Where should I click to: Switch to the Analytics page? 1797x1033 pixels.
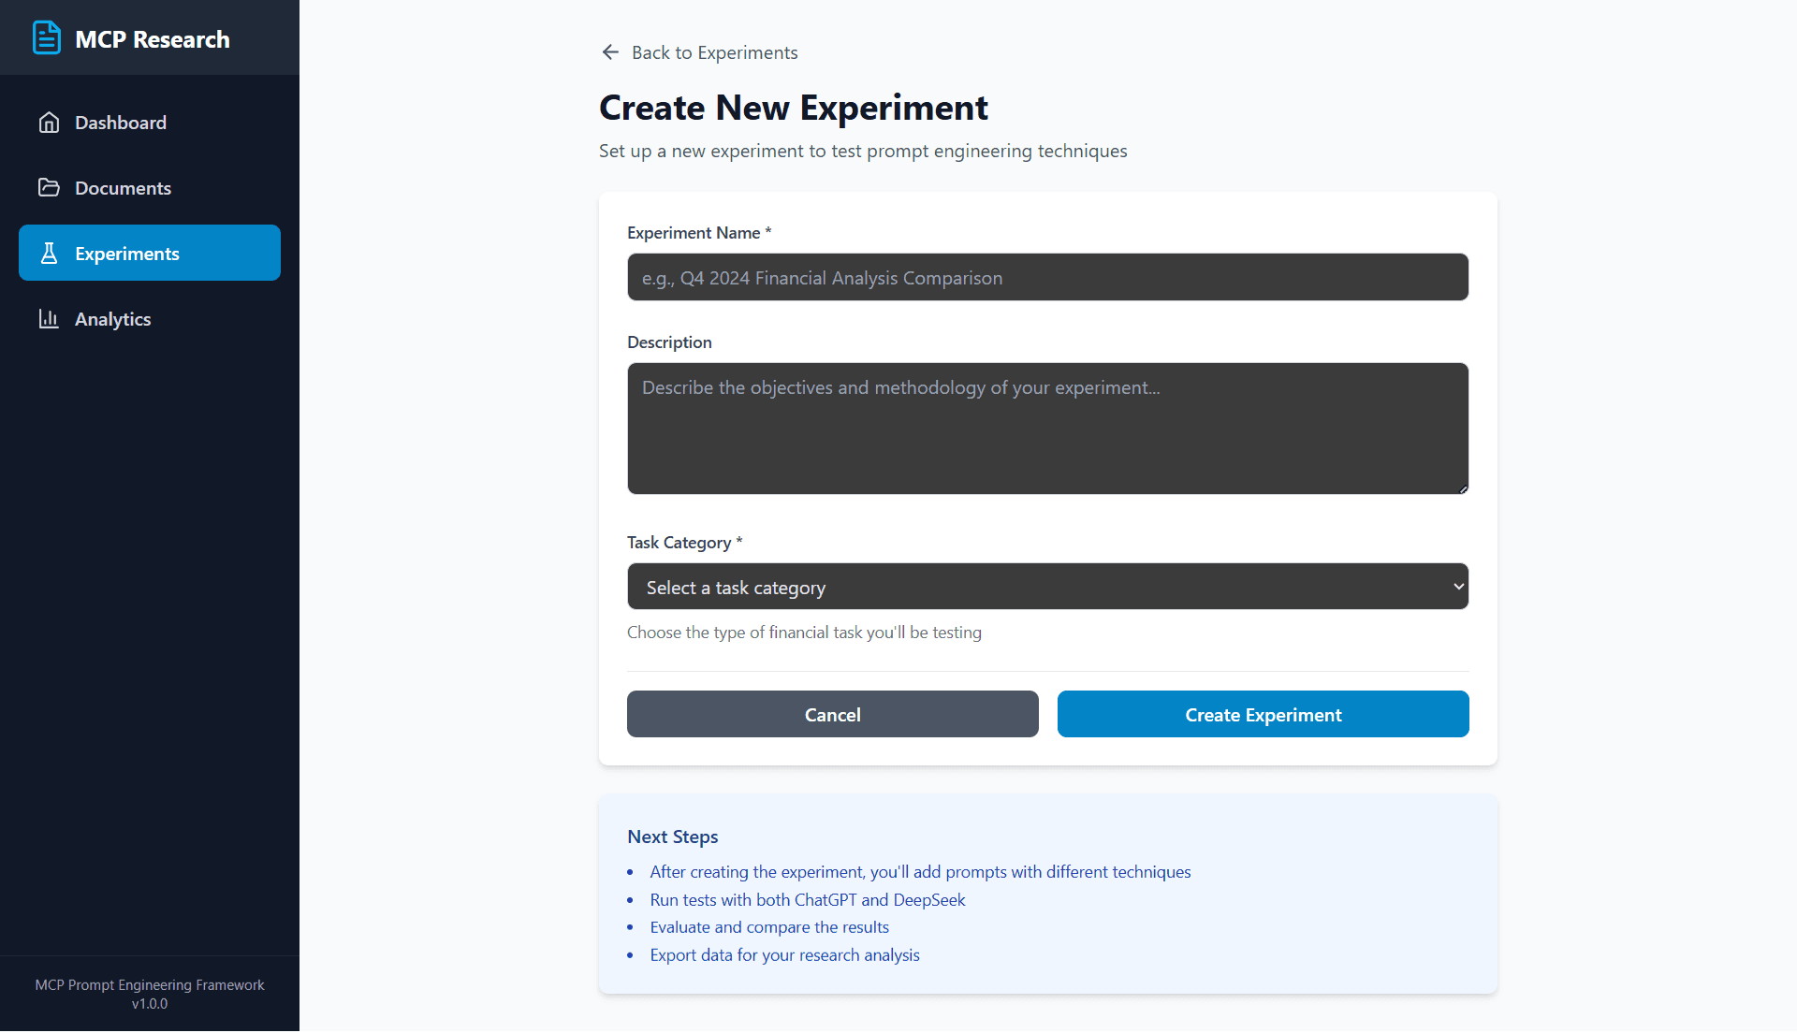[112, 319]
